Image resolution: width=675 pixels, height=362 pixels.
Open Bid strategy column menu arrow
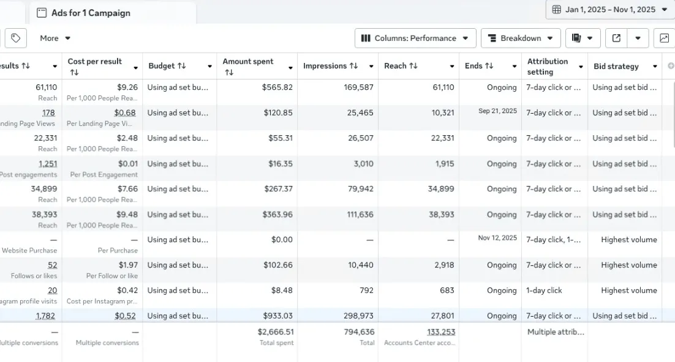coord(655,66)
